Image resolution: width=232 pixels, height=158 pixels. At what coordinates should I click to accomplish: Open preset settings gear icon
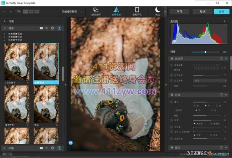tap(53, 29)
